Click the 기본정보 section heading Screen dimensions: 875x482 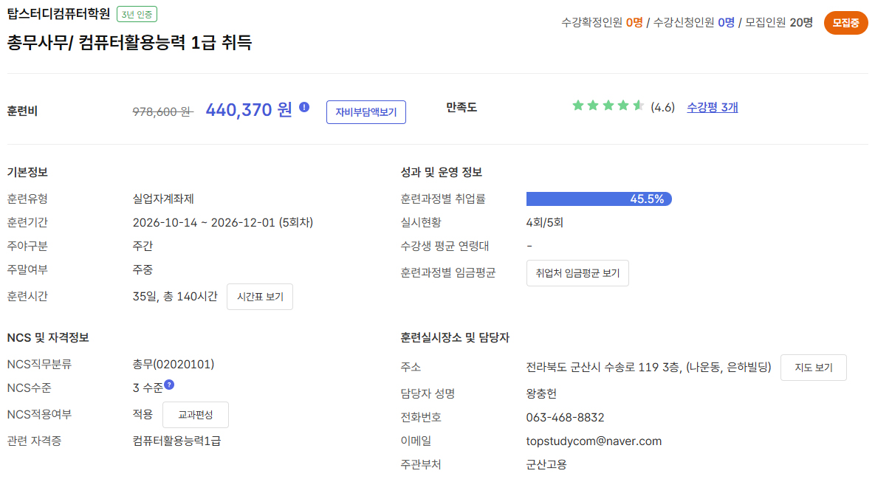click(27, 172)
